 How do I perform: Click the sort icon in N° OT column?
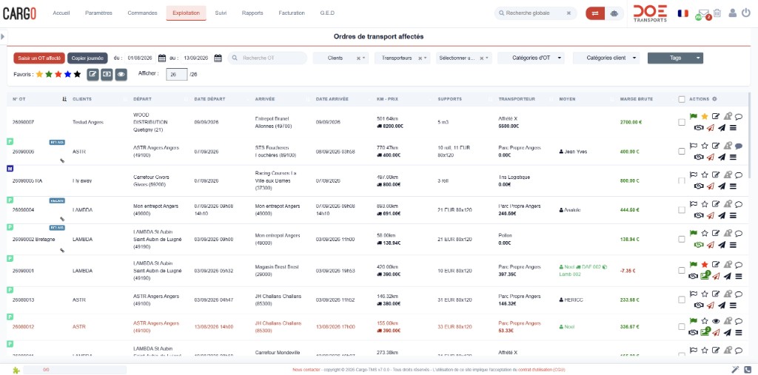[64, 99]
